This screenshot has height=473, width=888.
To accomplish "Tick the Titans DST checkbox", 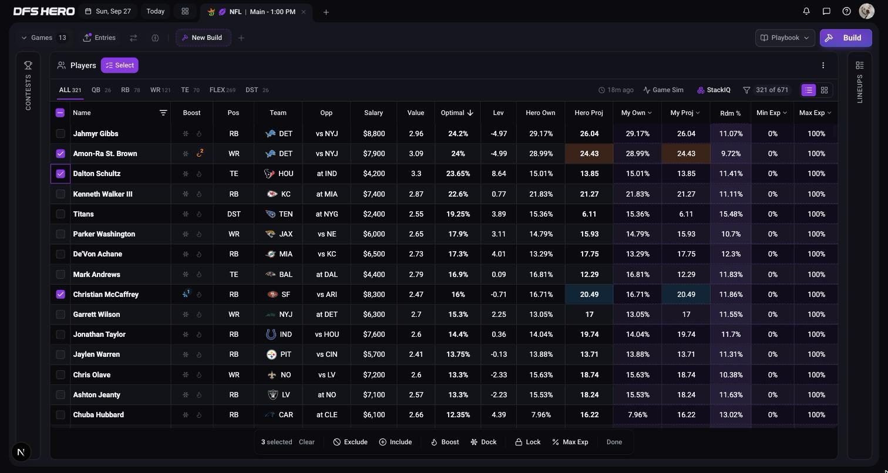I will (60, 214).
